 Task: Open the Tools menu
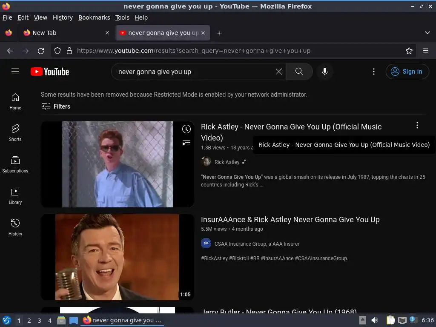coord(122,17)
